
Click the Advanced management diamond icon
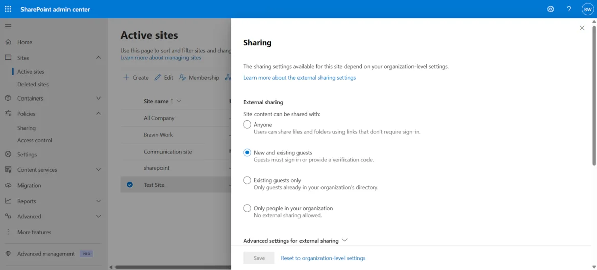point(8,254)
